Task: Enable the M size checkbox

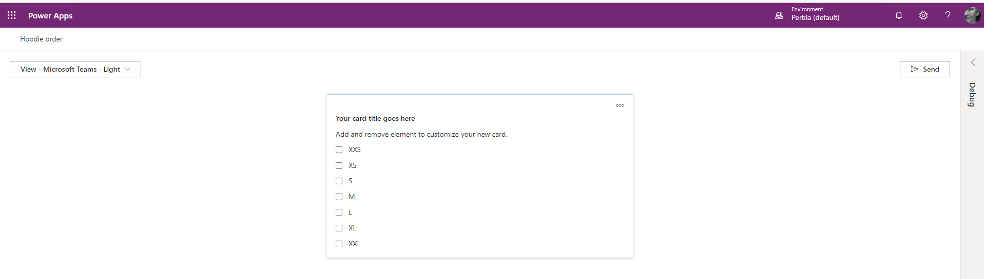Action: tap(339, 197)
